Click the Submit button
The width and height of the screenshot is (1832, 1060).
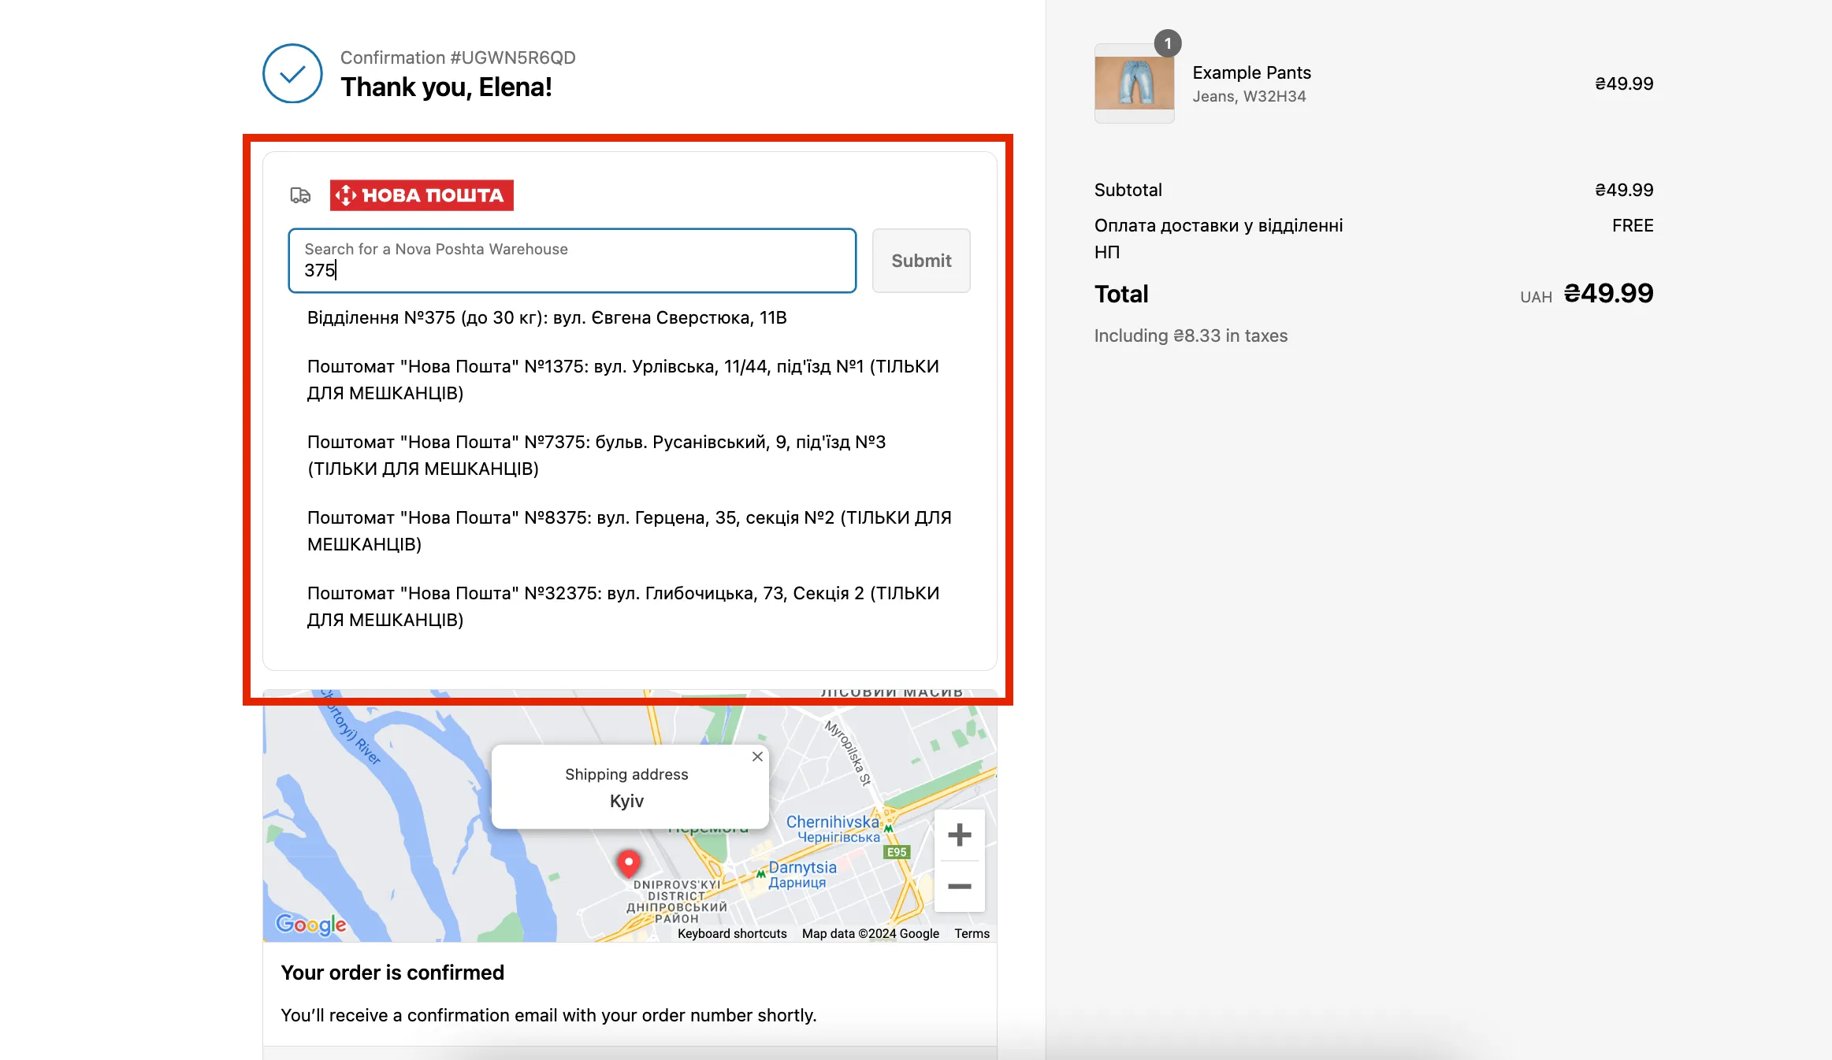(x=921, y=261)
